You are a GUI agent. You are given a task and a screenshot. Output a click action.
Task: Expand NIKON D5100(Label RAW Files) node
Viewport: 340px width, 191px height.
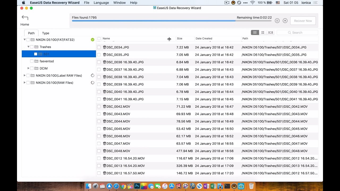point(24,75)
